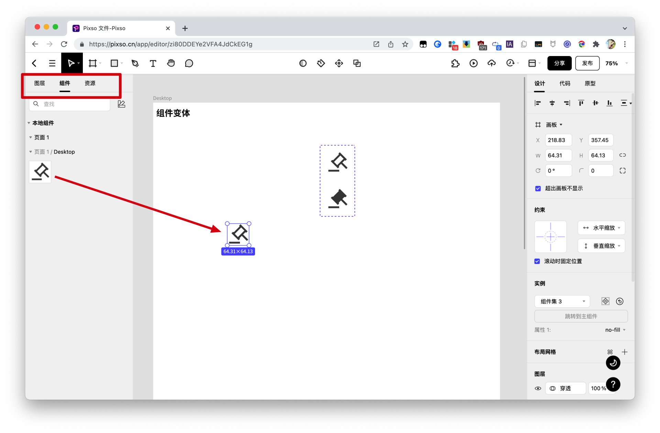Uncheck 超出画板不显示 checkbox
This screenshot has height=433, width=660.
coord(538,188)
